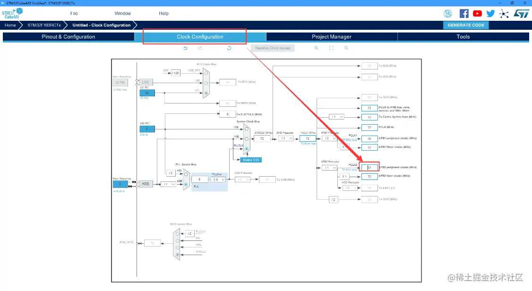Select HSE_RTC in RTC Clock Mux
Screen dimensions: 532x291
coord(206,73)
